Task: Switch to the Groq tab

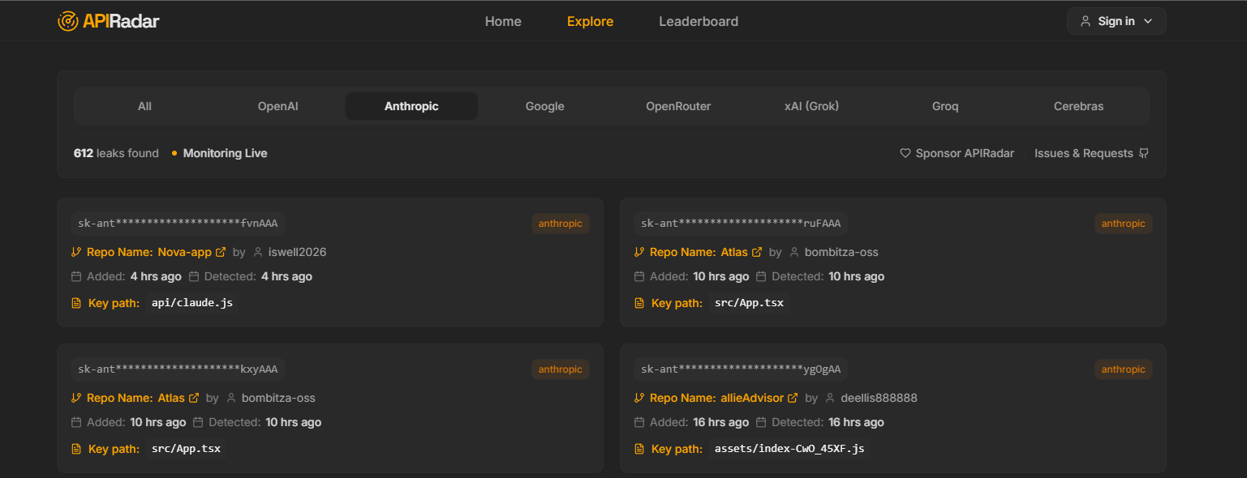Action: (x=945, y=106)
